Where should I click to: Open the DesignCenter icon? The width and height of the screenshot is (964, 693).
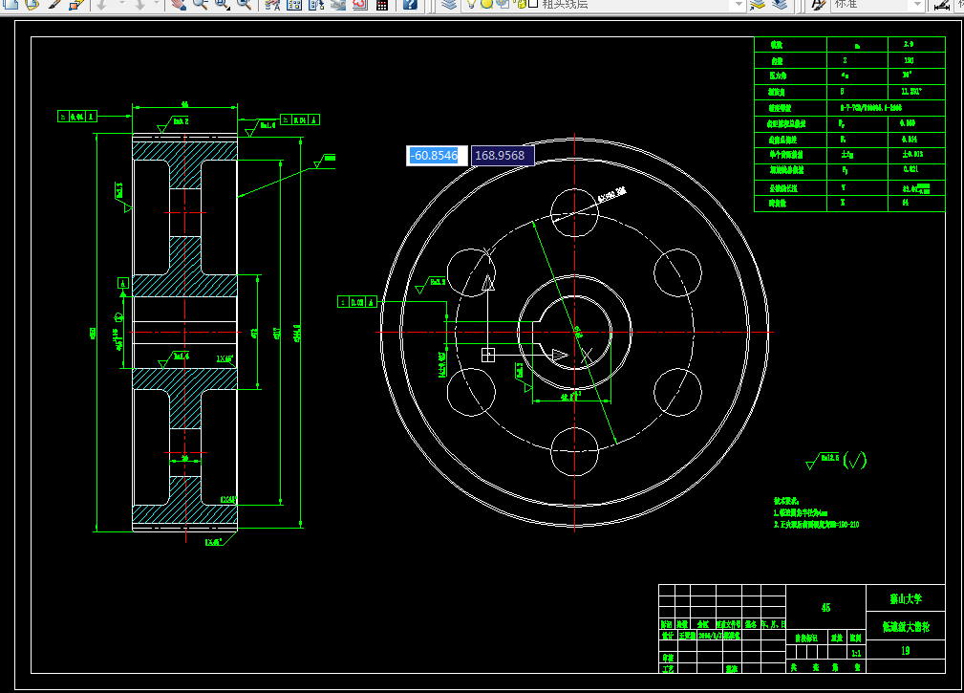click(x=294, y=5)
